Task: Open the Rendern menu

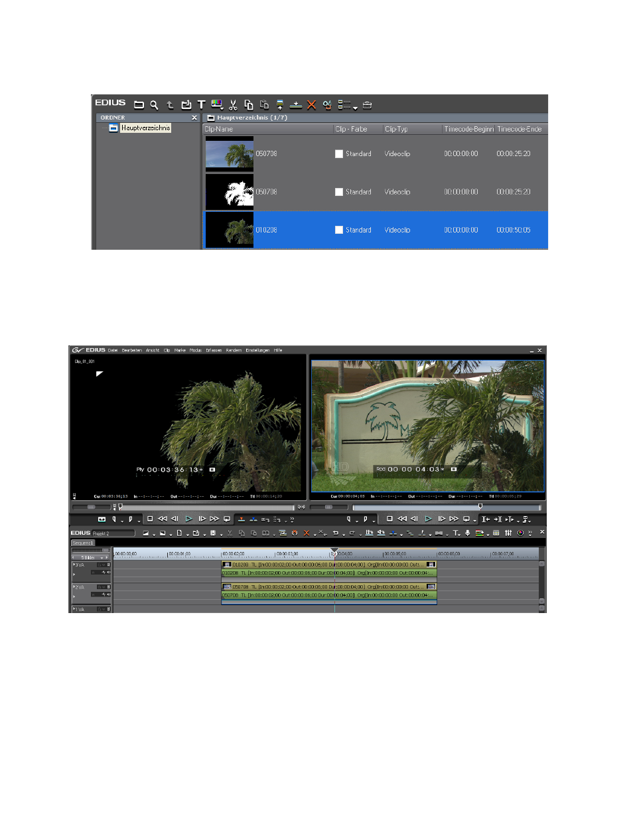Action: pos(234,350)
